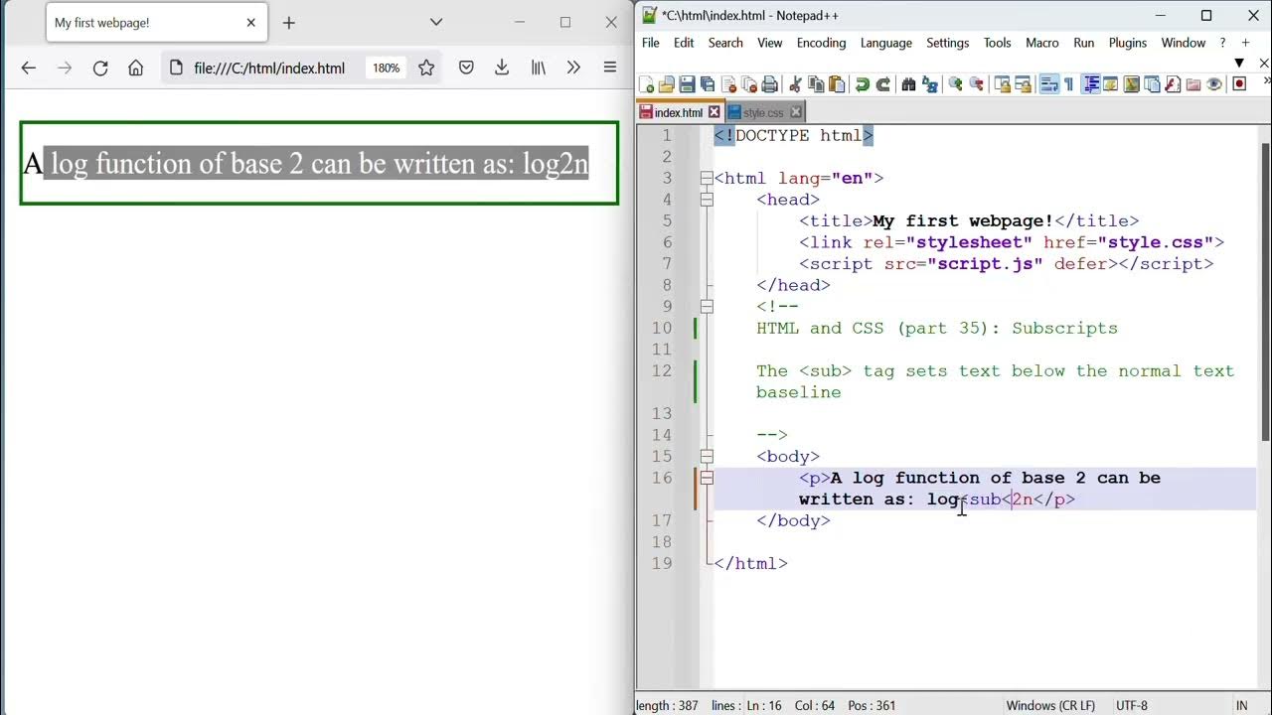Click the New file icon in Notepad++
This screenshot has width=1272, height=715.
[x=647, y=84]
